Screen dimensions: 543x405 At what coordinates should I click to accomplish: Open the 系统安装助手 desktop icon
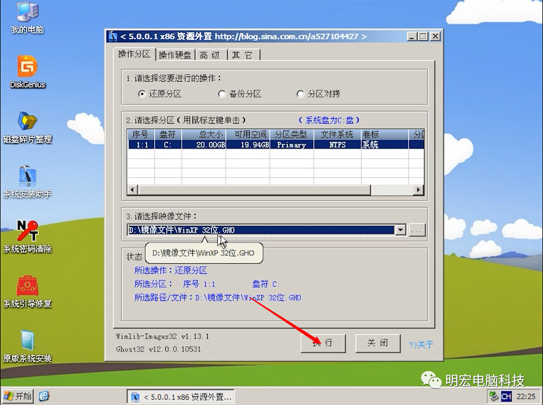point(28,176)
